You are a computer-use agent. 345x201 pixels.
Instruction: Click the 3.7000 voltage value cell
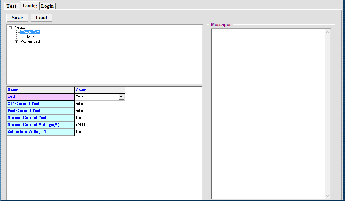pyautogui.click(x=100, y=125)
